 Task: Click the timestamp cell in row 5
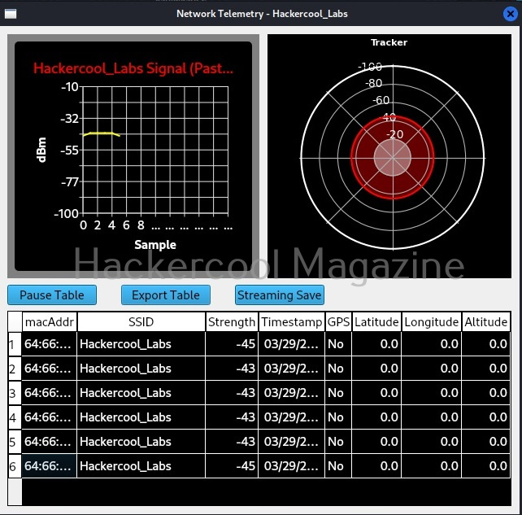coord(292,442)
